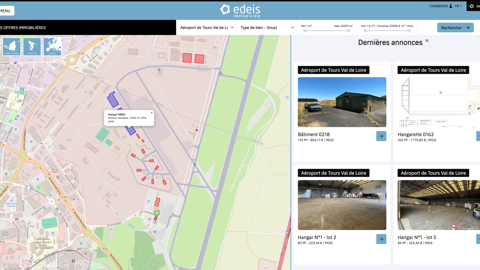480x270 pixels.
Task: Click the airport tag above Bâtiment 0218
Action: pos(333,70)
